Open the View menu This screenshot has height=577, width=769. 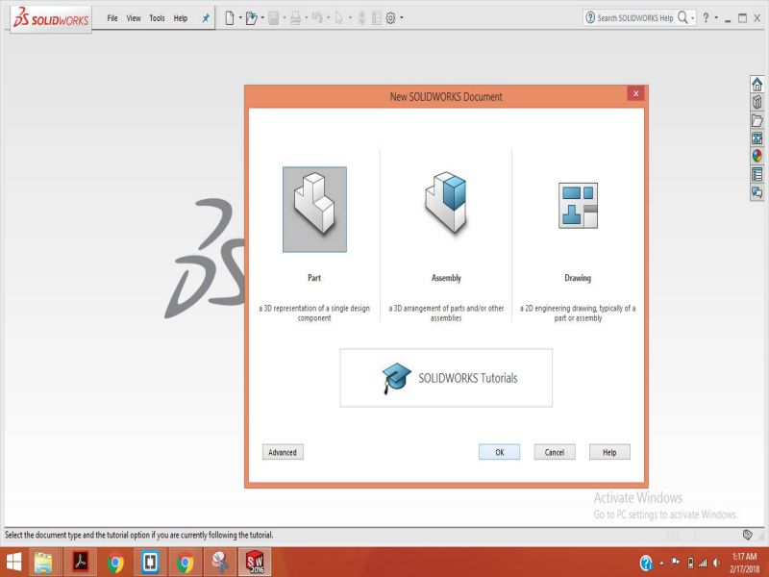[134, 18]
